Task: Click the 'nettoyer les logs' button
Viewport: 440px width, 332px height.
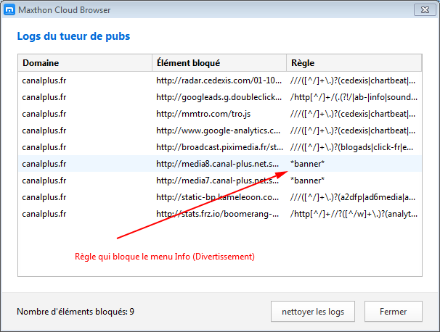Action: [313, 312]
